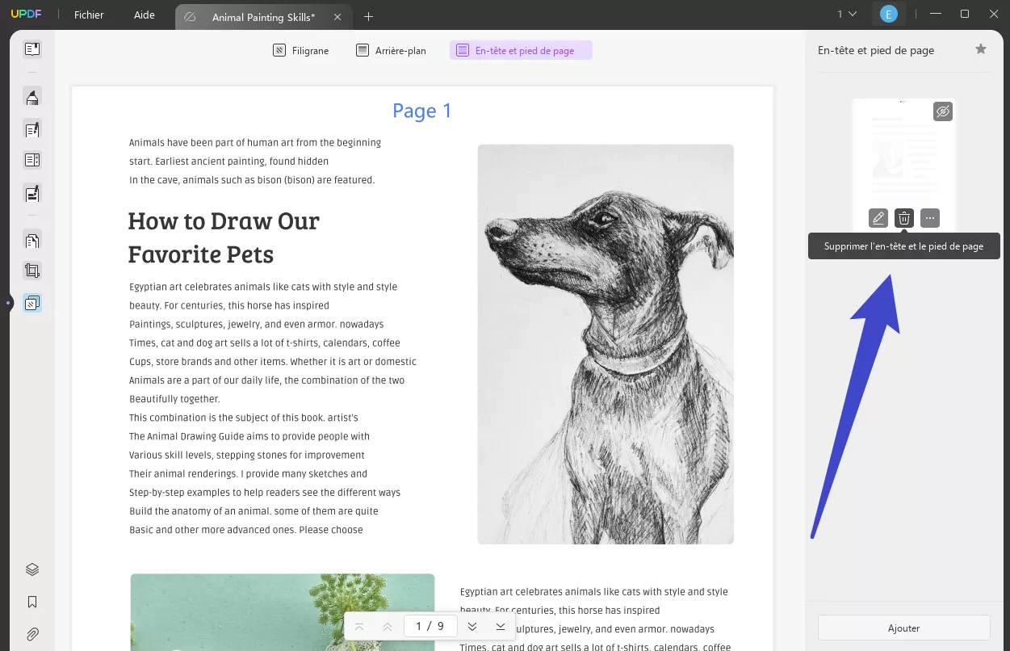Open the user account avatar E
The image size is (1010, 651).
[x=889, y=15]
